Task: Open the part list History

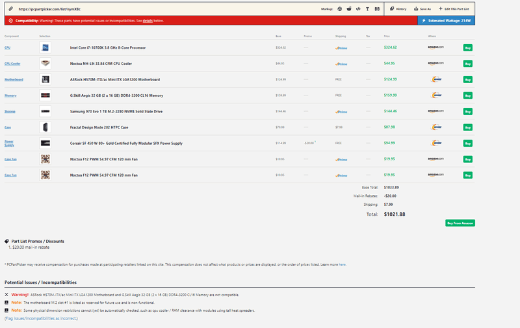Action: click(x=398, y=9)
